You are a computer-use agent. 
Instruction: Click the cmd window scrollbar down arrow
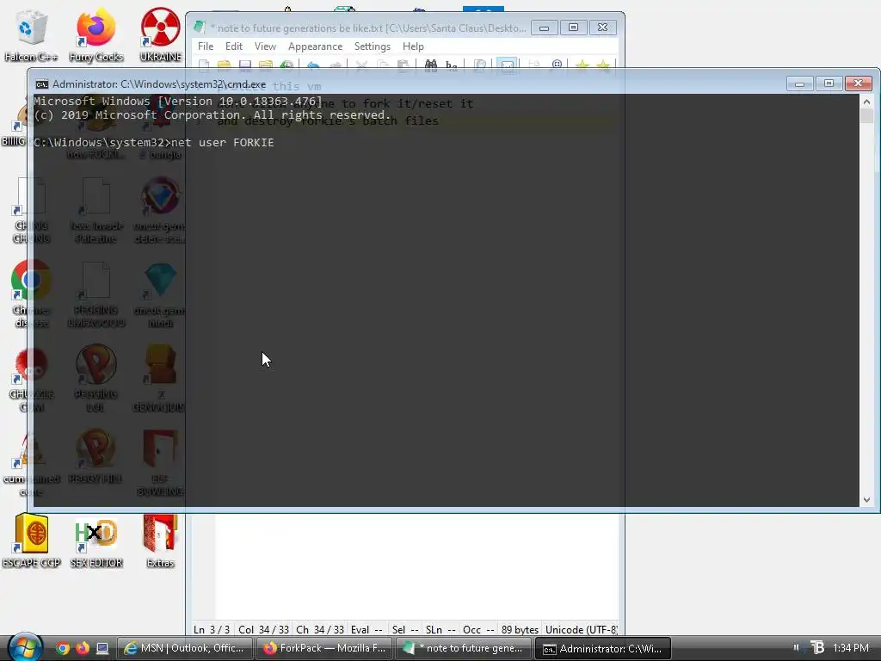pyautogui.click(x=866, y=500)
